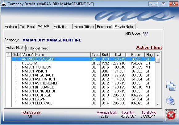Image resolution: width=179 pixels, height=125 pixels.
Task: Open the Address tab
Action: (x=11, y=27)
